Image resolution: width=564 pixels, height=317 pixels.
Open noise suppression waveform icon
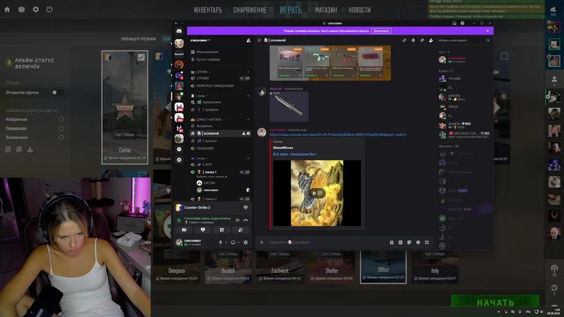tap(237, 220)
